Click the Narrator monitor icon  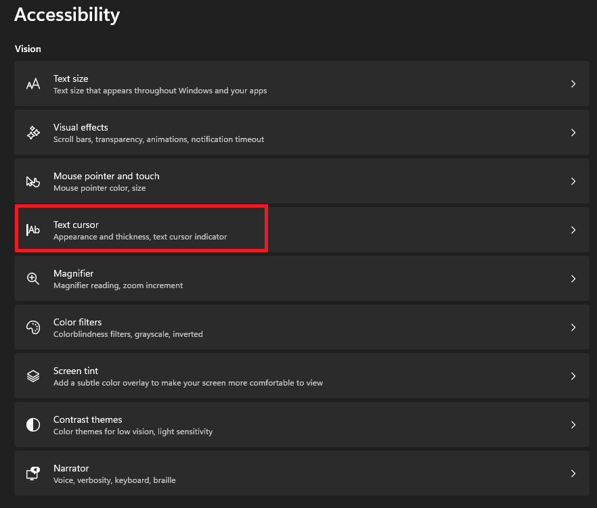pos(33,474)
